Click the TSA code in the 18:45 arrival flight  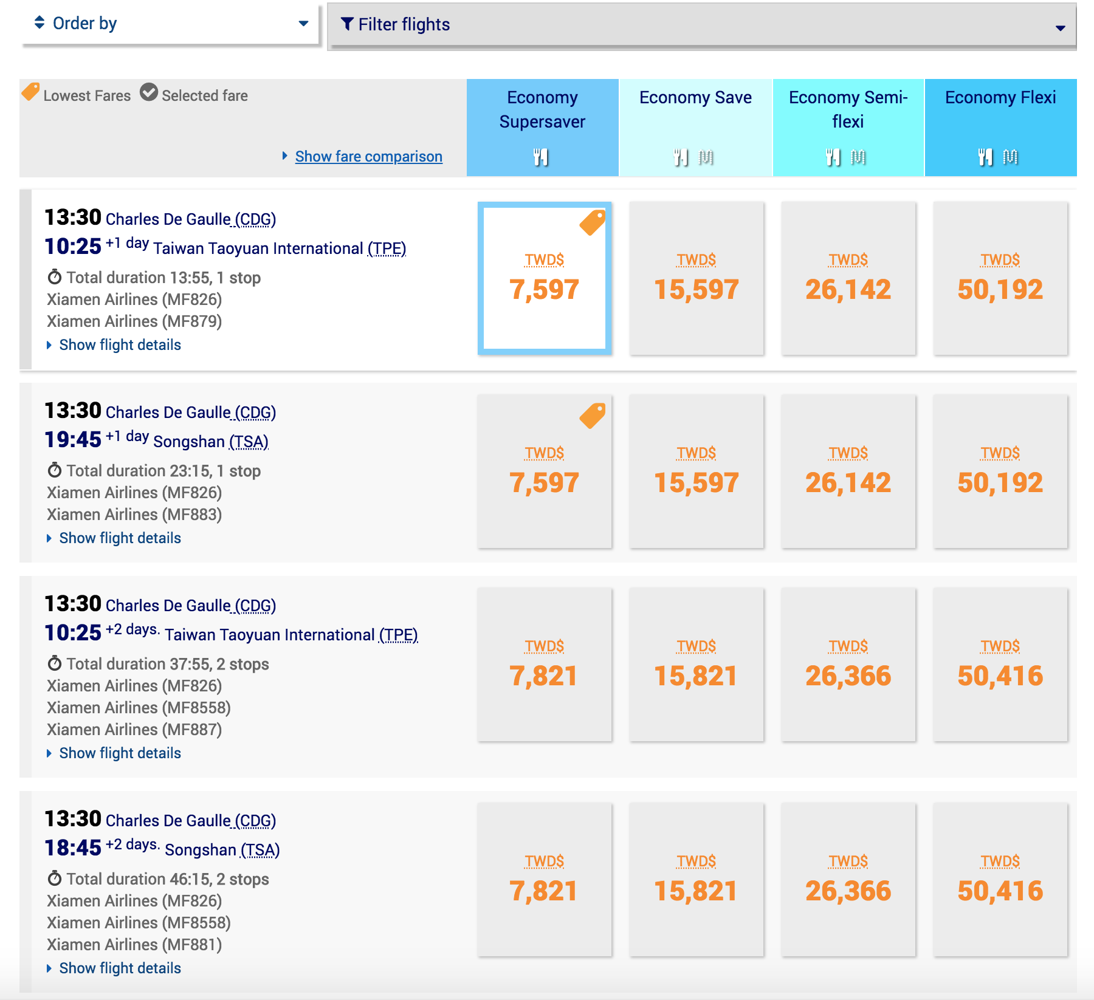click(x=260, y=851)
